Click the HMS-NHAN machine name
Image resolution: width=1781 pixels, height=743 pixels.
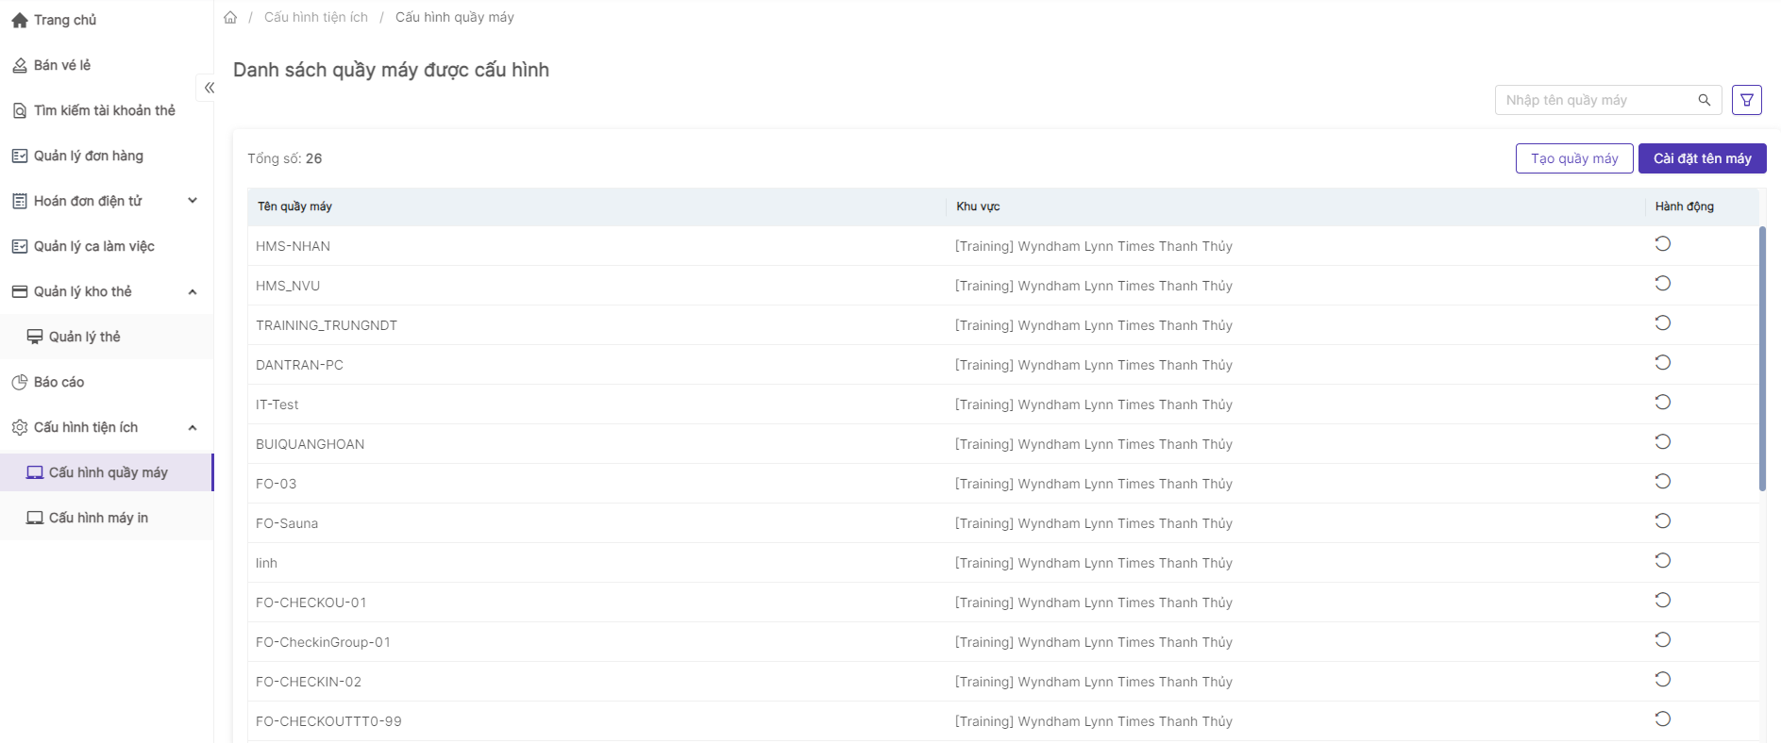point(293,246)
